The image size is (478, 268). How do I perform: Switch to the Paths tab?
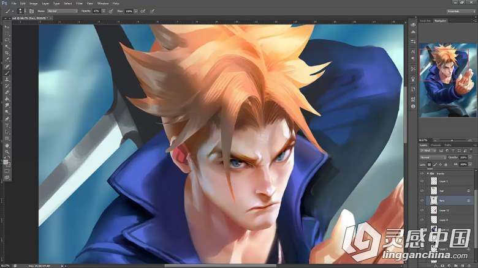pos(447,145)
